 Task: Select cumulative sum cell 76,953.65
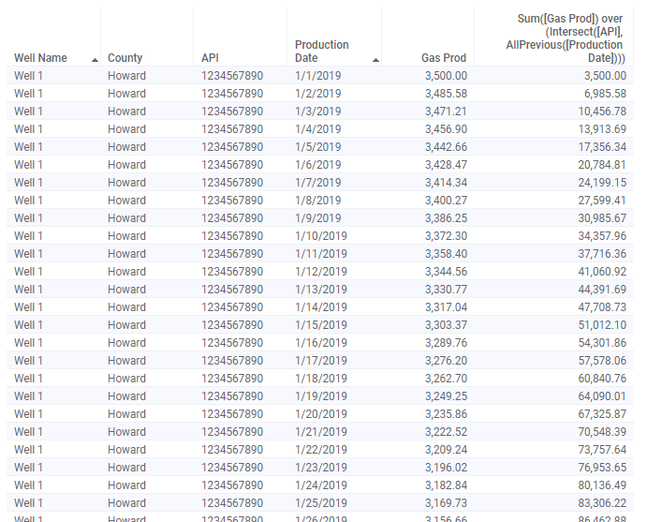coord(602,467)
